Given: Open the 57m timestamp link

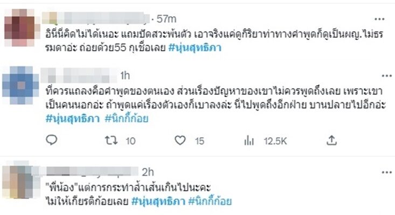Looking at the screenshot, I should pos(167,19).
